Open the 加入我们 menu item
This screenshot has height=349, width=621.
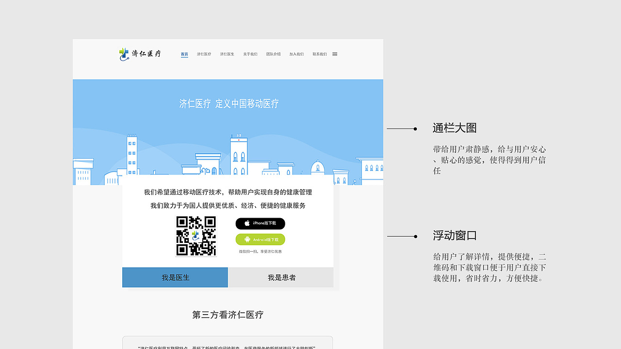296,54
